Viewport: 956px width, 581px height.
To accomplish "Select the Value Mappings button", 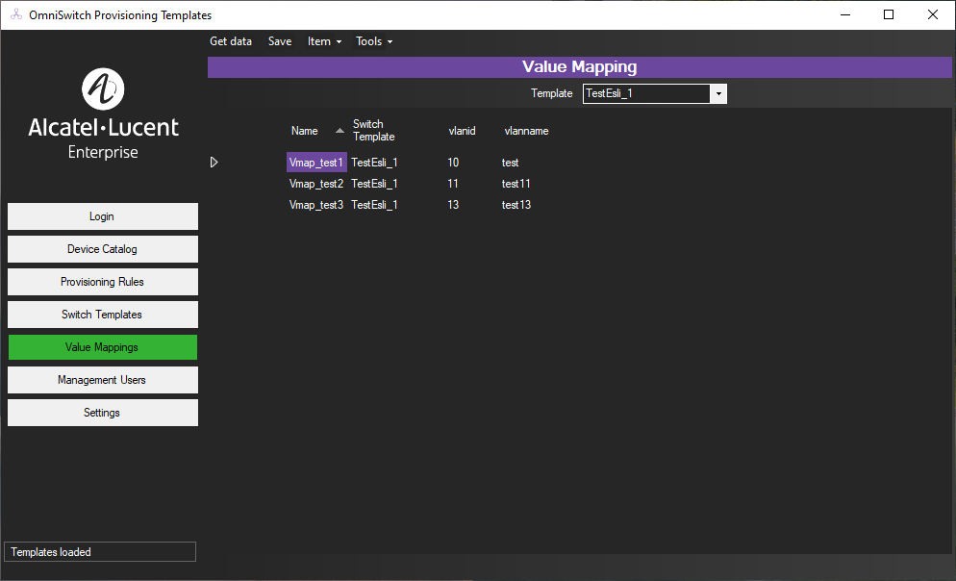I will [x=102, y=347].
